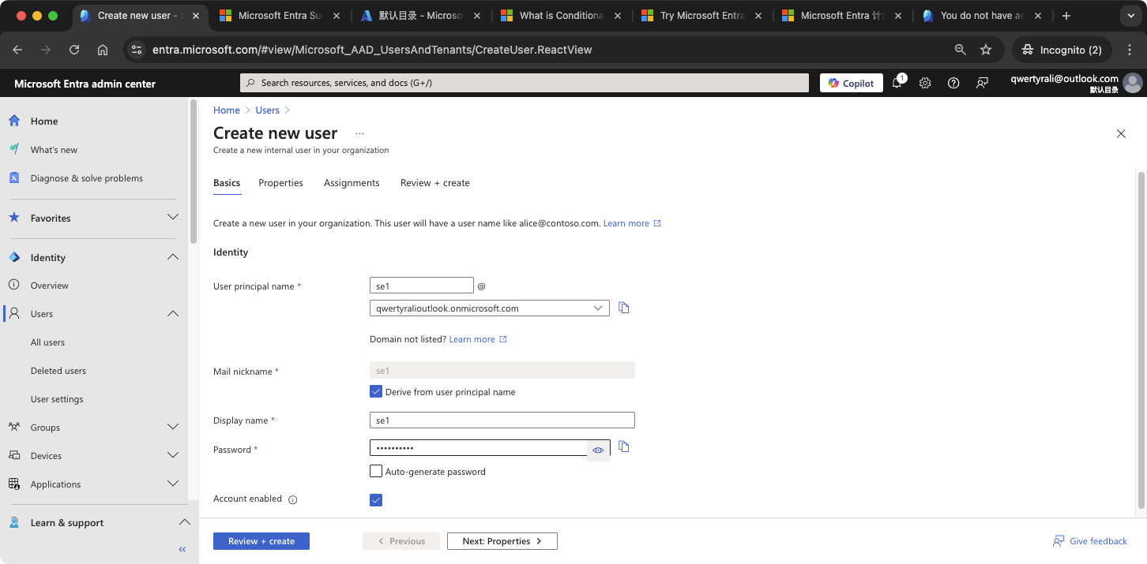Click the Groups icon in sidebar

(14, 427)
